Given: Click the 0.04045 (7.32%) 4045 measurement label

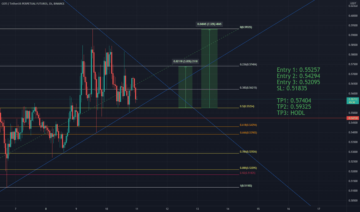Looking at the screenshot, I should coord(209,24).
